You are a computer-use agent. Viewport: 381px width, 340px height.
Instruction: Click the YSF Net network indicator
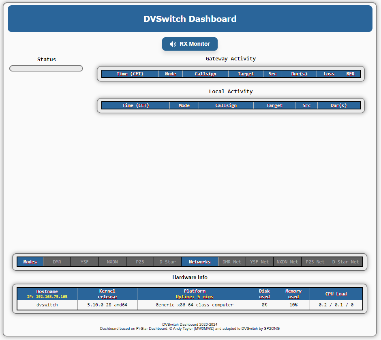pyautogui.click(x=259, y=262)
